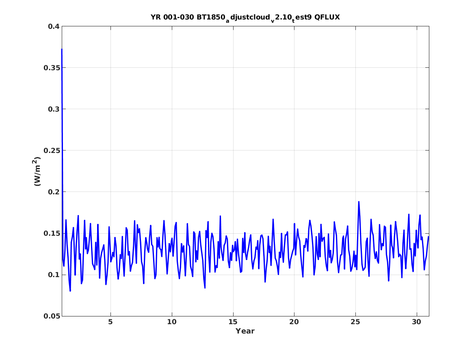474x355 pixels.
Task: Click the y-axis tick label 0.2
Action: [54, 192]
